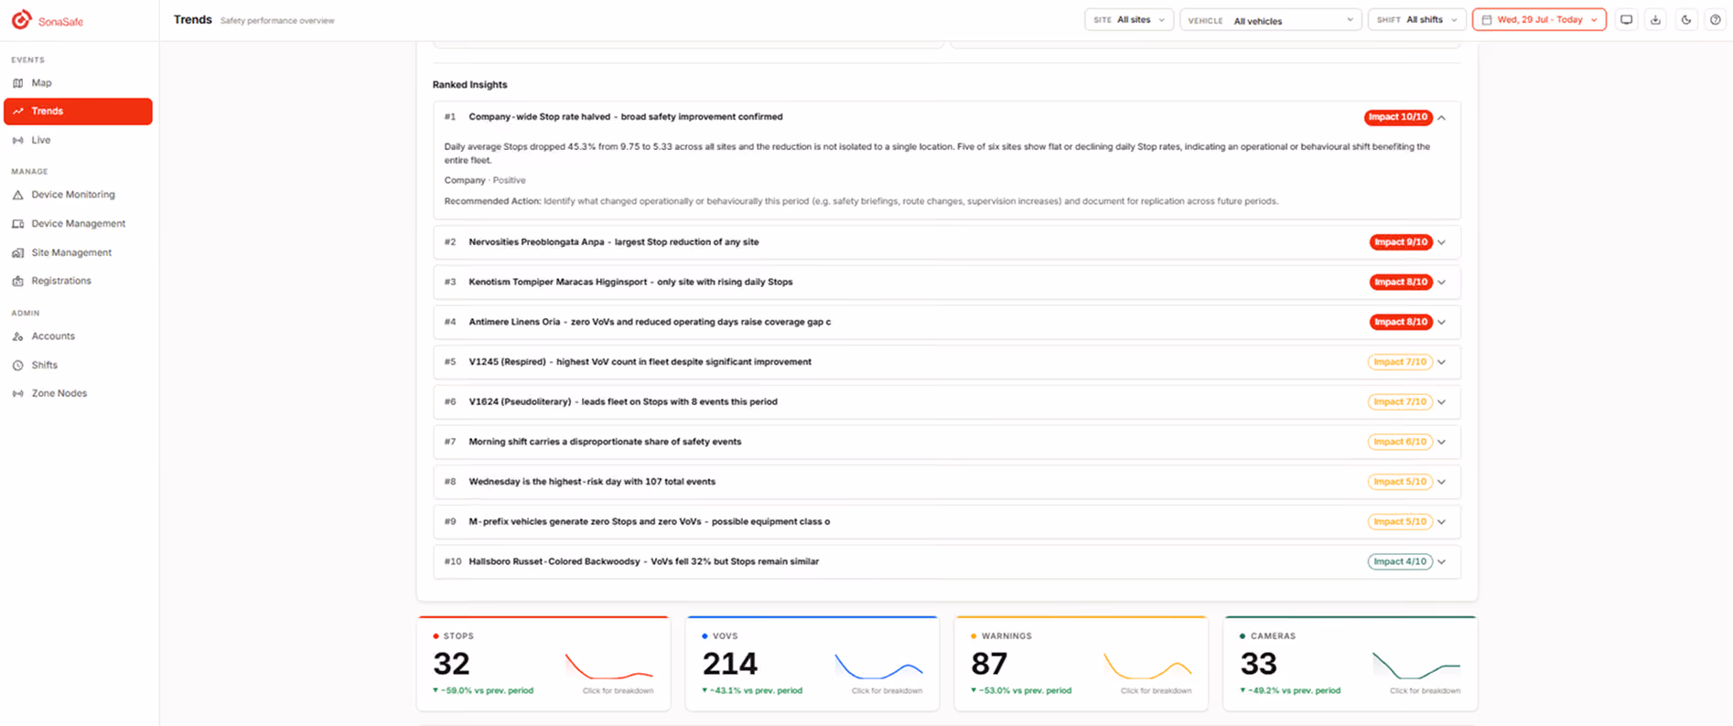Expand insight #2 Nervosities Preoblongata Anpa chevron
The image size is (1733, 726).
(1442, 242)
